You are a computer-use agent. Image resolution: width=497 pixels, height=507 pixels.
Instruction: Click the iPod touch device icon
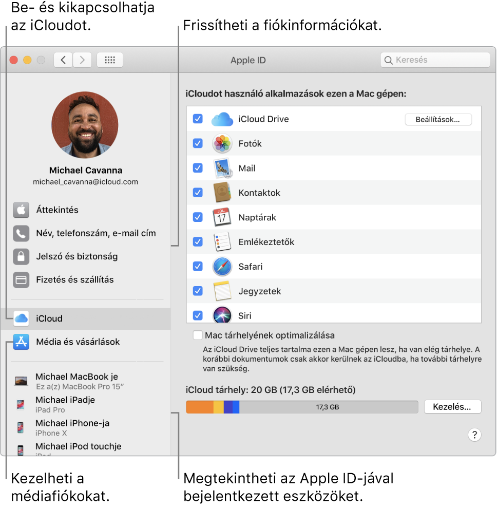pyautogui.click(x=21, y=450)
